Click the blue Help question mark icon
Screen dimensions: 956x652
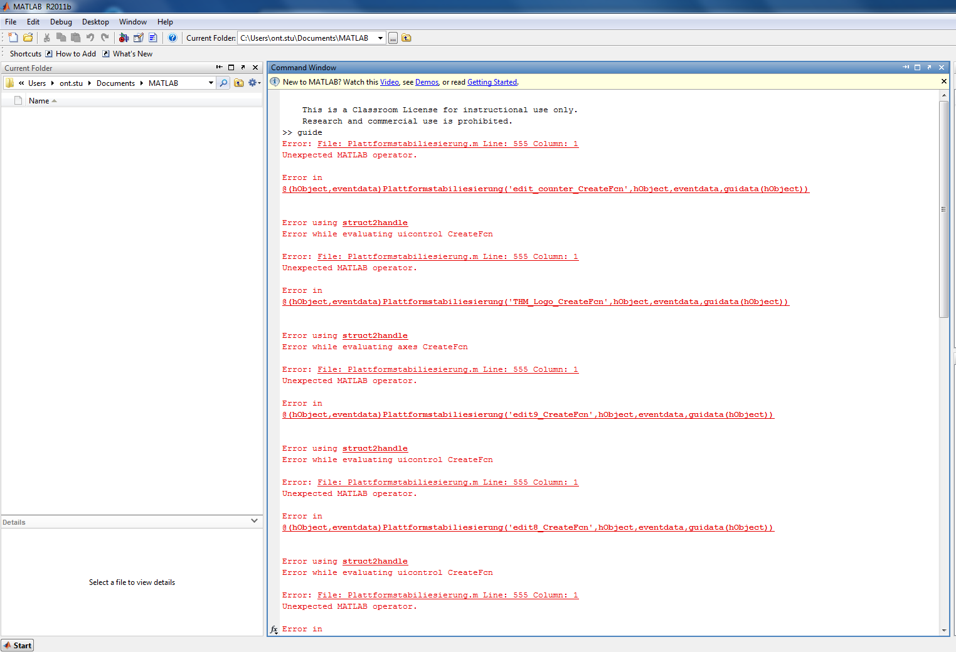173,38
